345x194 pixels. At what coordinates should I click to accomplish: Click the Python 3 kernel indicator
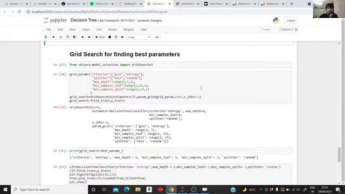[x=289, y=30]
